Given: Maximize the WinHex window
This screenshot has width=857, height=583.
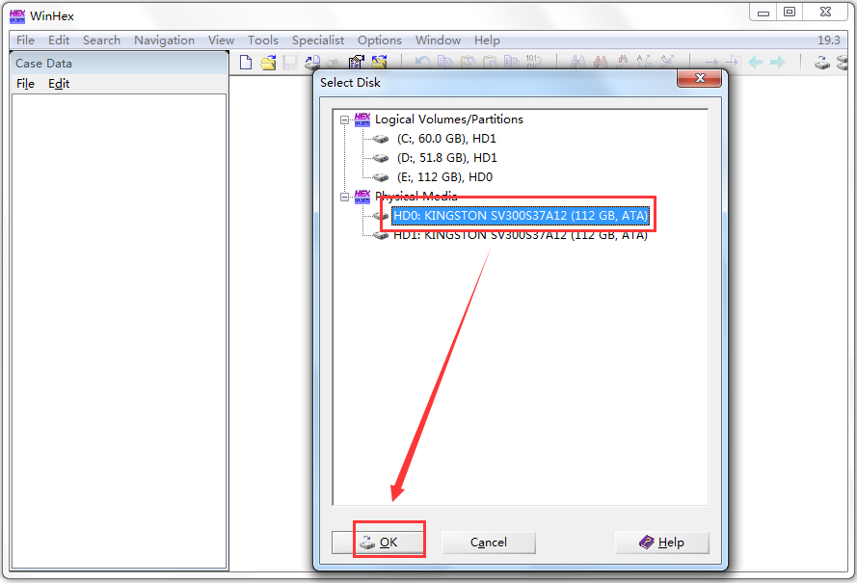Looking at the screenshot, I should click(x=790, y=12).
